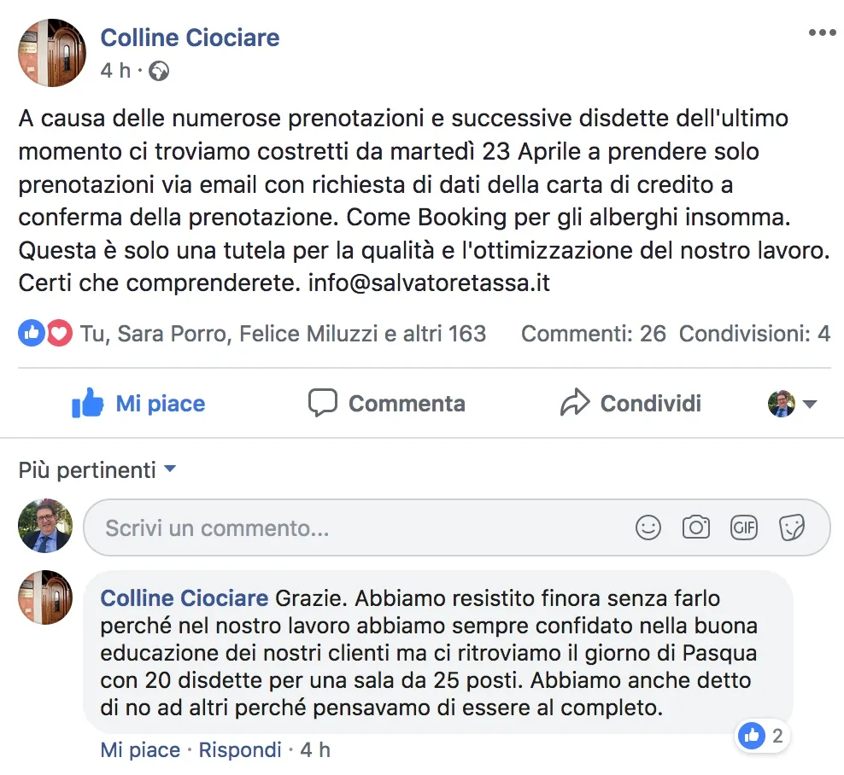The width and height of the screenshot is (844, 775).
Task: Click the Commenta button
Action: click(x=386, y=403)
